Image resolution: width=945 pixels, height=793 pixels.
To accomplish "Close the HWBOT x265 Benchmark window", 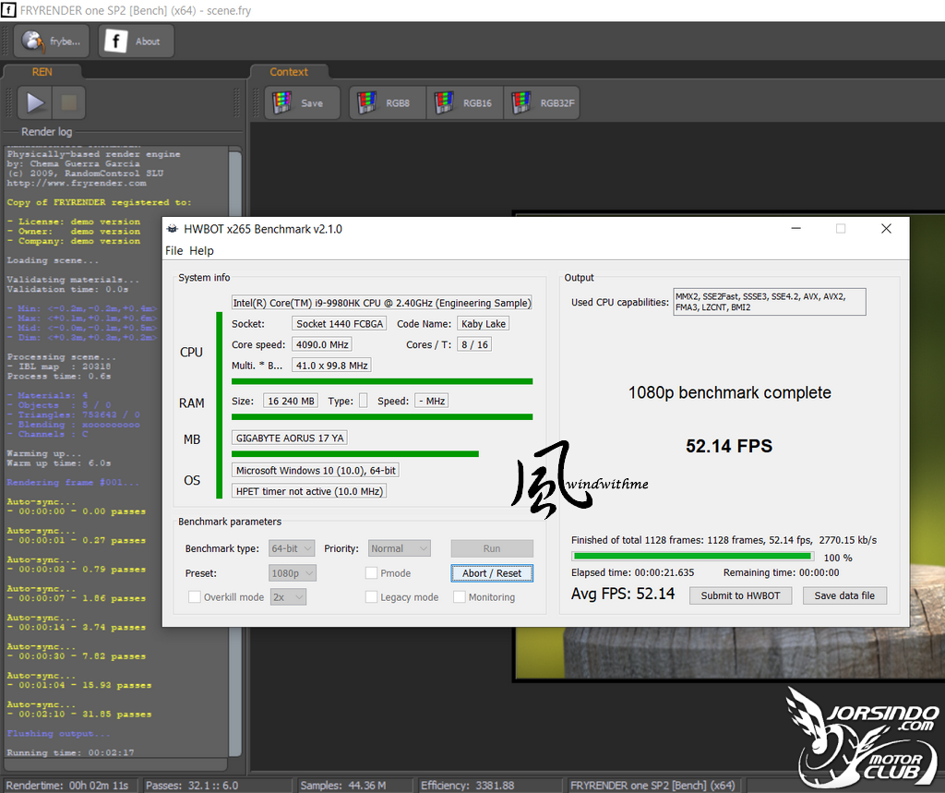I will [x=886, y=229].
